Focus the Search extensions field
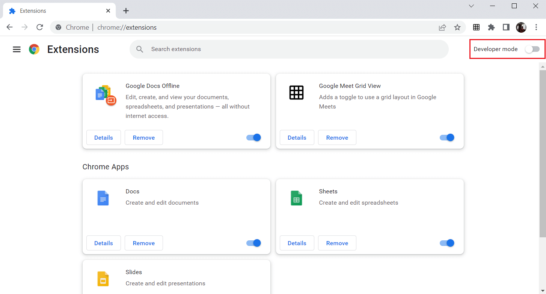This screenshot has width=546, height=294. coord(289,49)
